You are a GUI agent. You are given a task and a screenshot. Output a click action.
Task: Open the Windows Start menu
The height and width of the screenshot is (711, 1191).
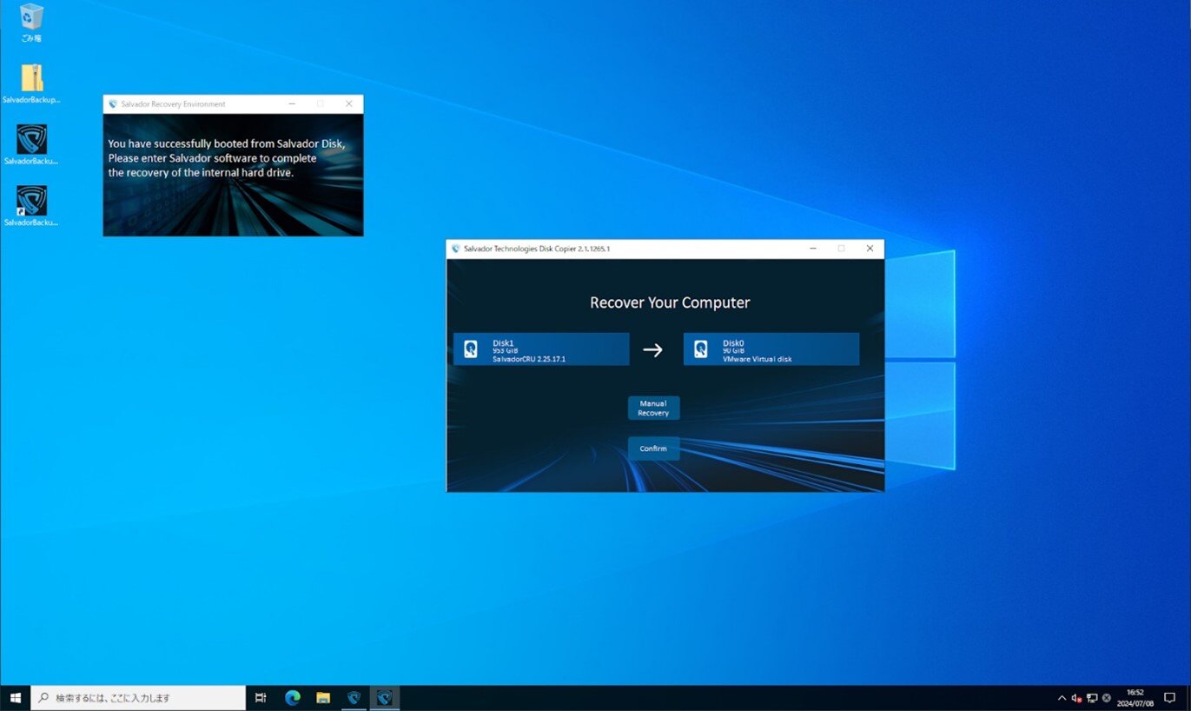pos(15,698)
